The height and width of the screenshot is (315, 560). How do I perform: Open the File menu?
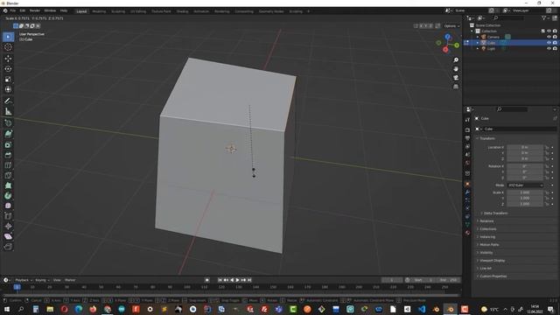click(x=13, y=11)
